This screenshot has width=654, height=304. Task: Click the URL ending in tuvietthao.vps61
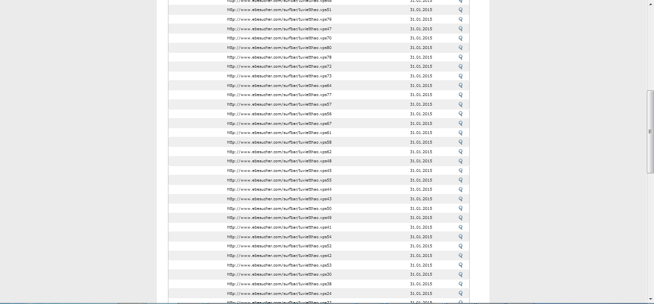coord(279,133)
